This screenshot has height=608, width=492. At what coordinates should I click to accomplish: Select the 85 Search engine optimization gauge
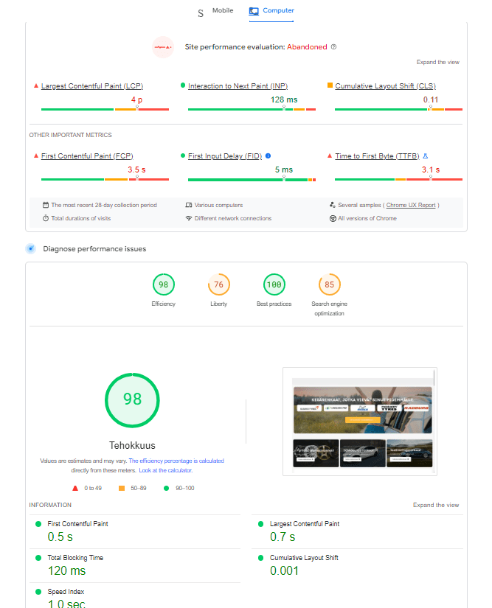(330, 284)
